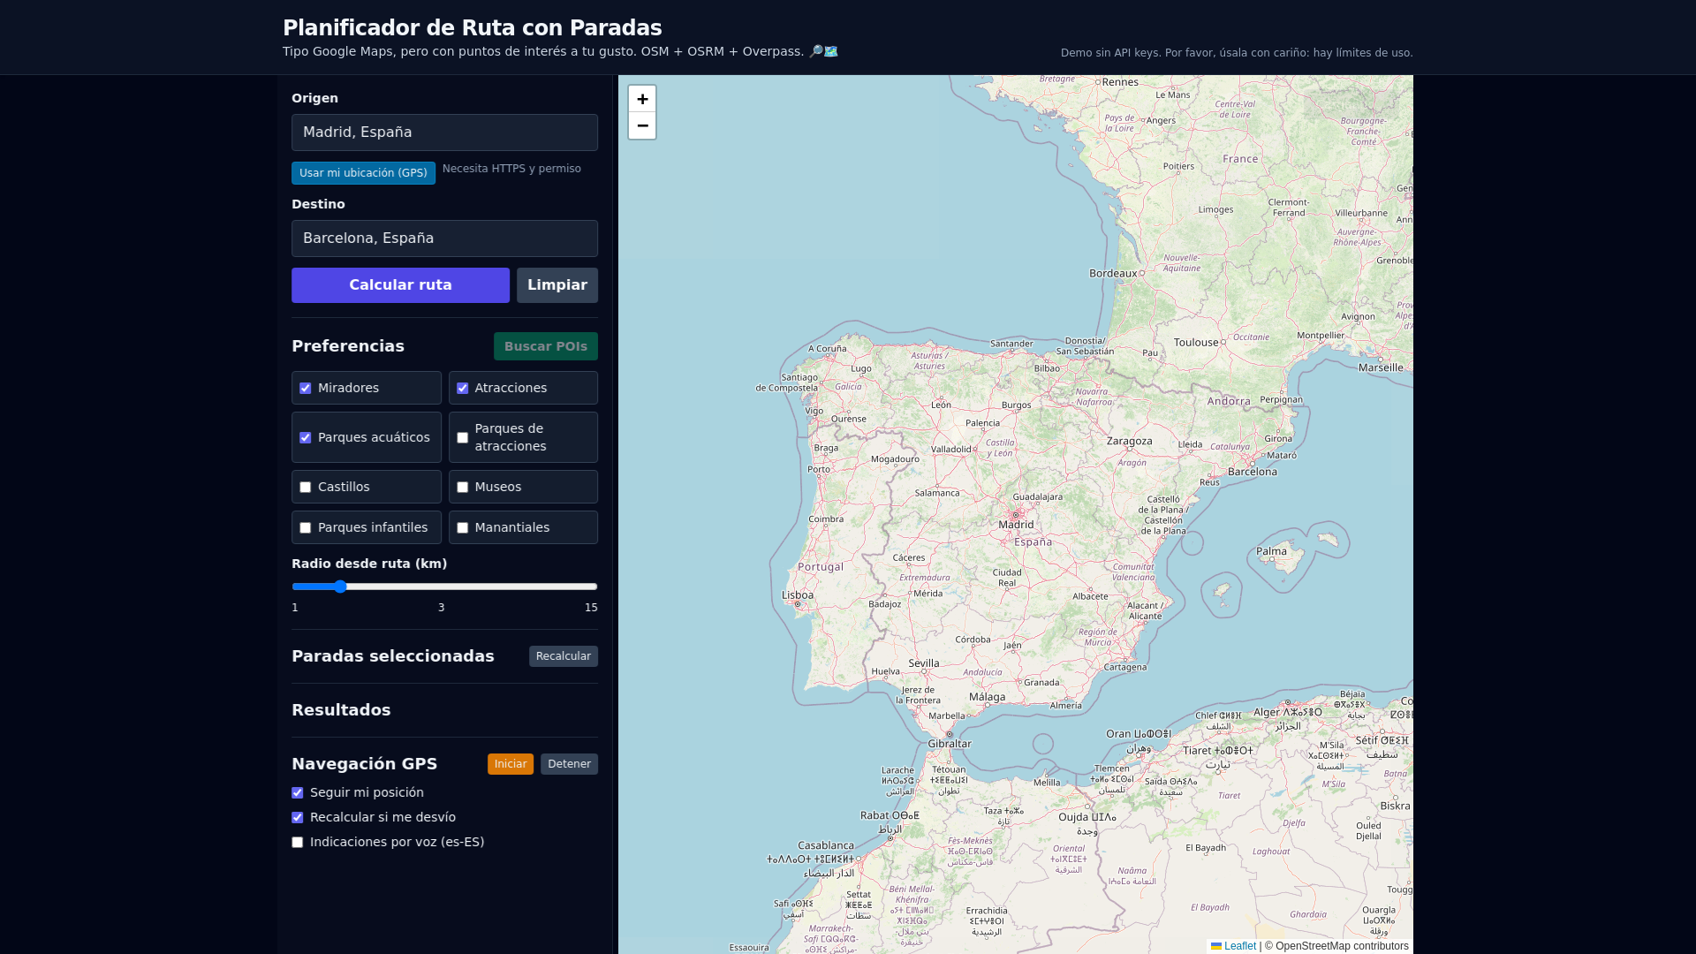Click Madrid label on the map
Image resolution: width=1696 pixels, height=954 pixels.
(1016, 525)
